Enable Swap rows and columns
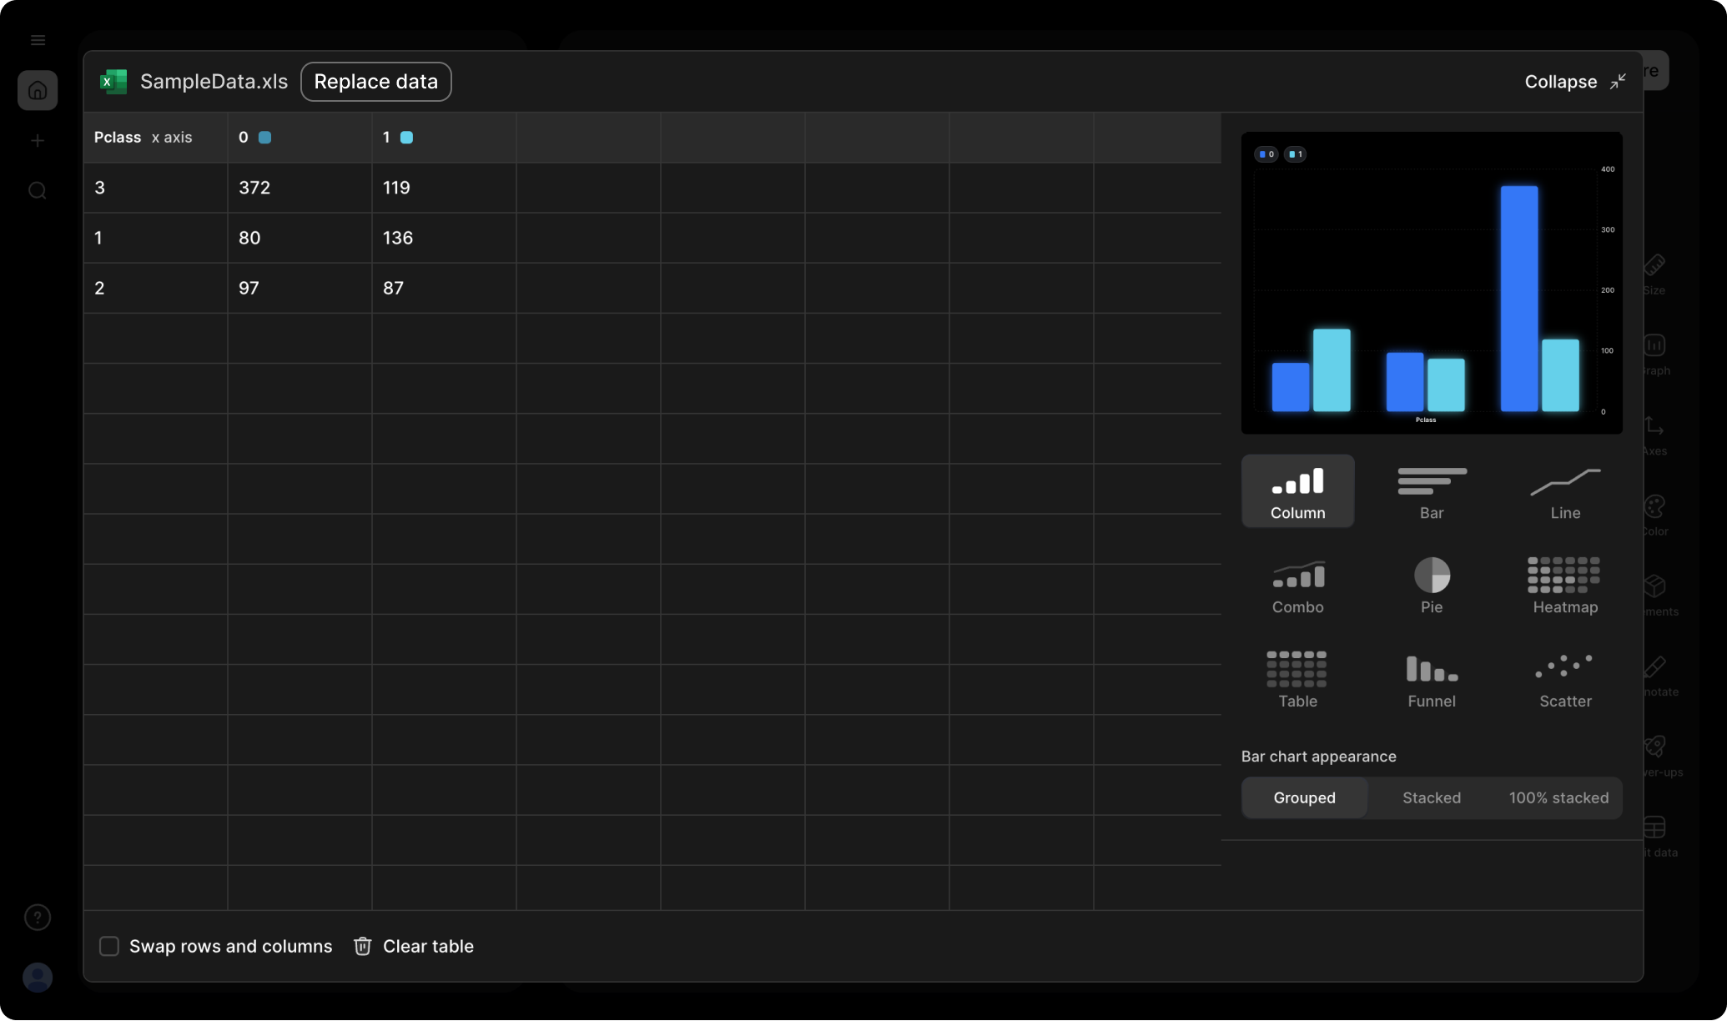The width and height of the screenshot is (1727, 1021). coord(108,946)
